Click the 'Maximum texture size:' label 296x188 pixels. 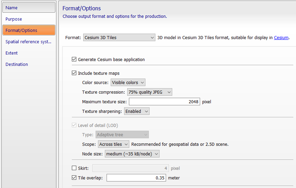105,102
